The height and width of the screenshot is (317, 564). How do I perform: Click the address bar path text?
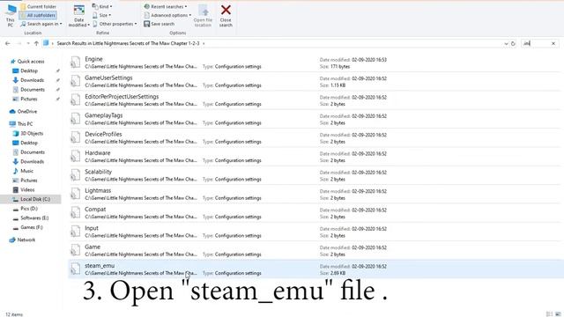click(x=128, y=43)
